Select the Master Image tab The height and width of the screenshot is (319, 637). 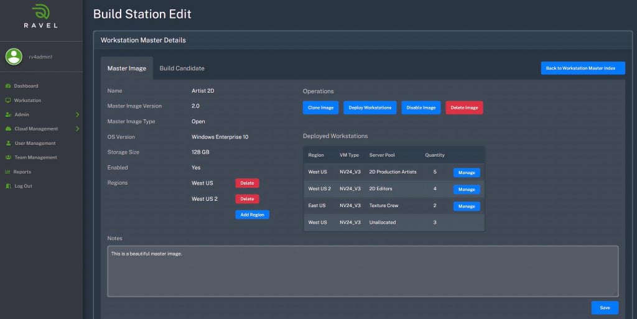coord(127,68)
